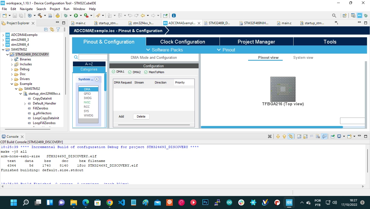
Task: Run the project with the green play icon
Action: (x=76, y=16)
